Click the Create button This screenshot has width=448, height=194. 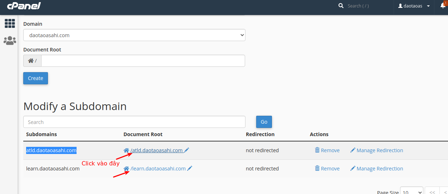point(35,78)
